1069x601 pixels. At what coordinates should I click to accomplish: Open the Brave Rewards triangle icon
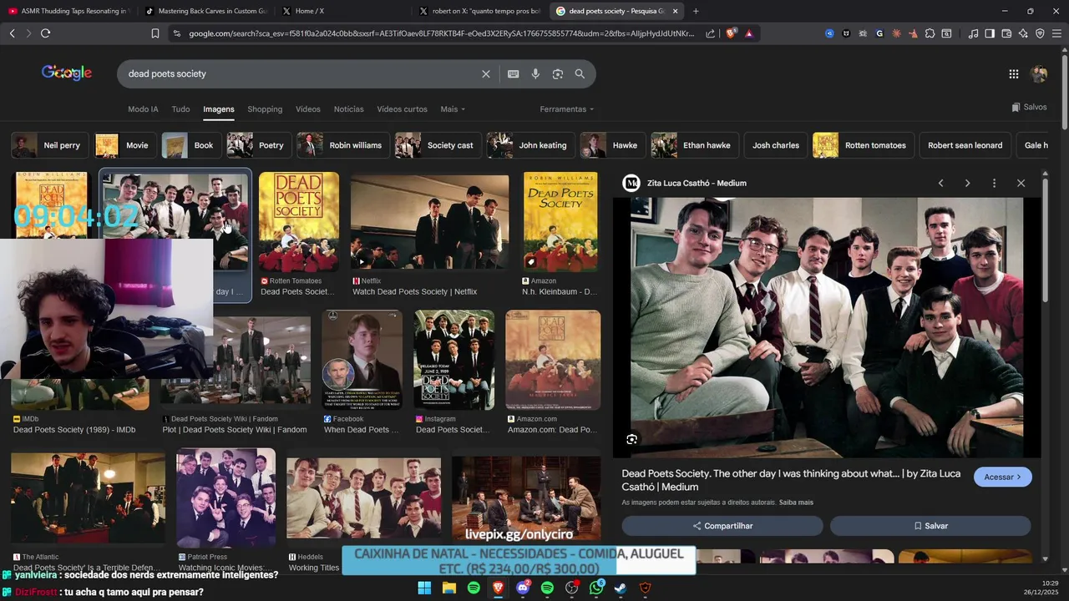click(749, 33)
